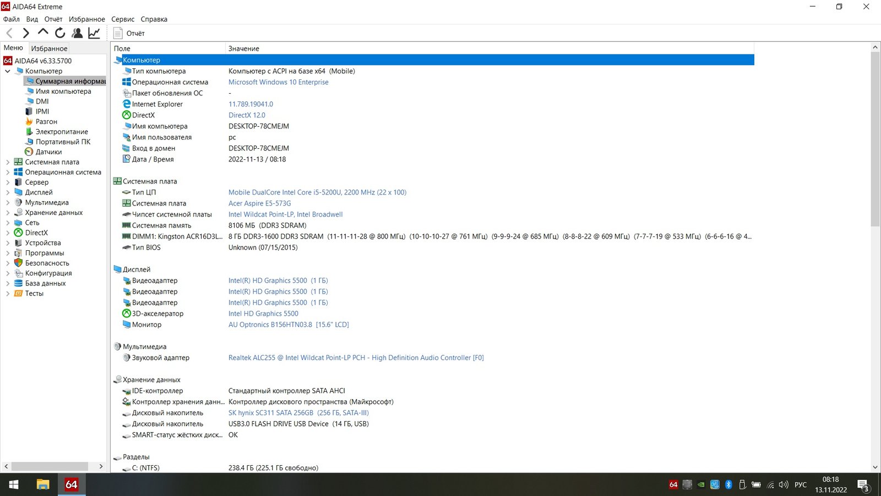Expand the DirectX tree node

pos(8,233)
